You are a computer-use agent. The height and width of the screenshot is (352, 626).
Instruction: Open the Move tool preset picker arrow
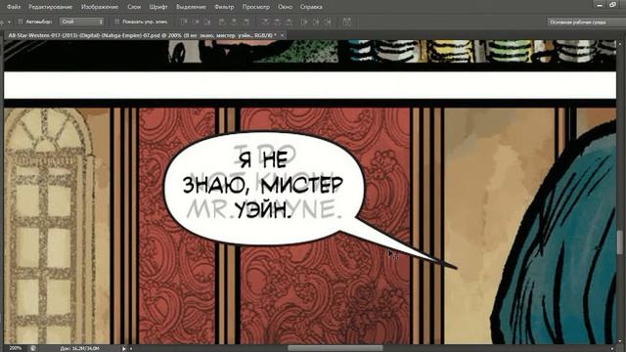coord(9,22)
